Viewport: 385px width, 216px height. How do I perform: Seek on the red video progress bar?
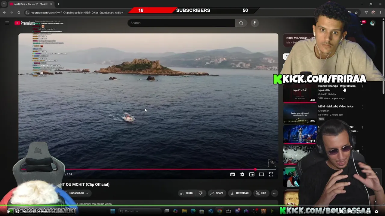[x=148, y=169]
